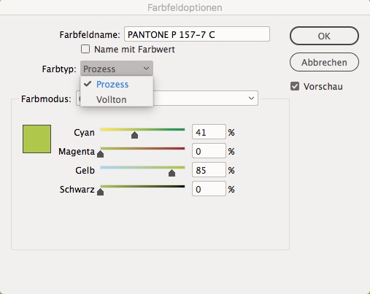Click the Gelb percentage input field
The height and width of the screenshot is (294, 370).
(x=209, y=170)
